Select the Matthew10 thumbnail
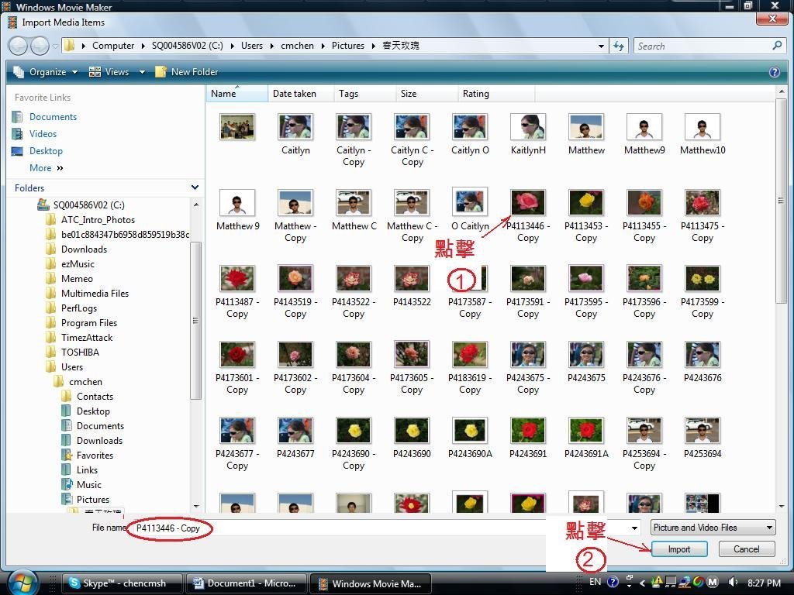The width and height of the screenshot is (794, 595). tap(703, 128)
